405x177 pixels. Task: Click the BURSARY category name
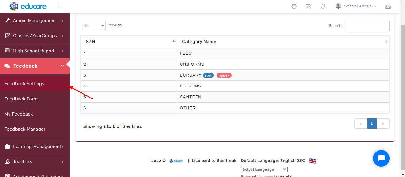click(x=190, y=75)
